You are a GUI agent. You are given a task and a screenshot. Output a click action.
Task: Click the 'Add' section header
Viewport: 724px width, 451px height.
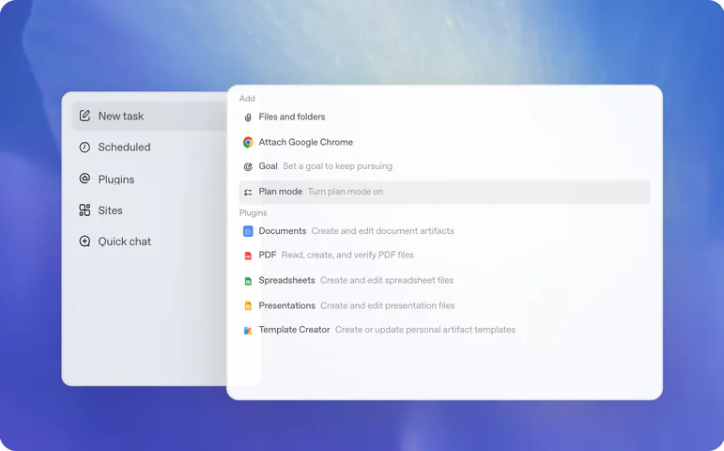click(247, 99)
